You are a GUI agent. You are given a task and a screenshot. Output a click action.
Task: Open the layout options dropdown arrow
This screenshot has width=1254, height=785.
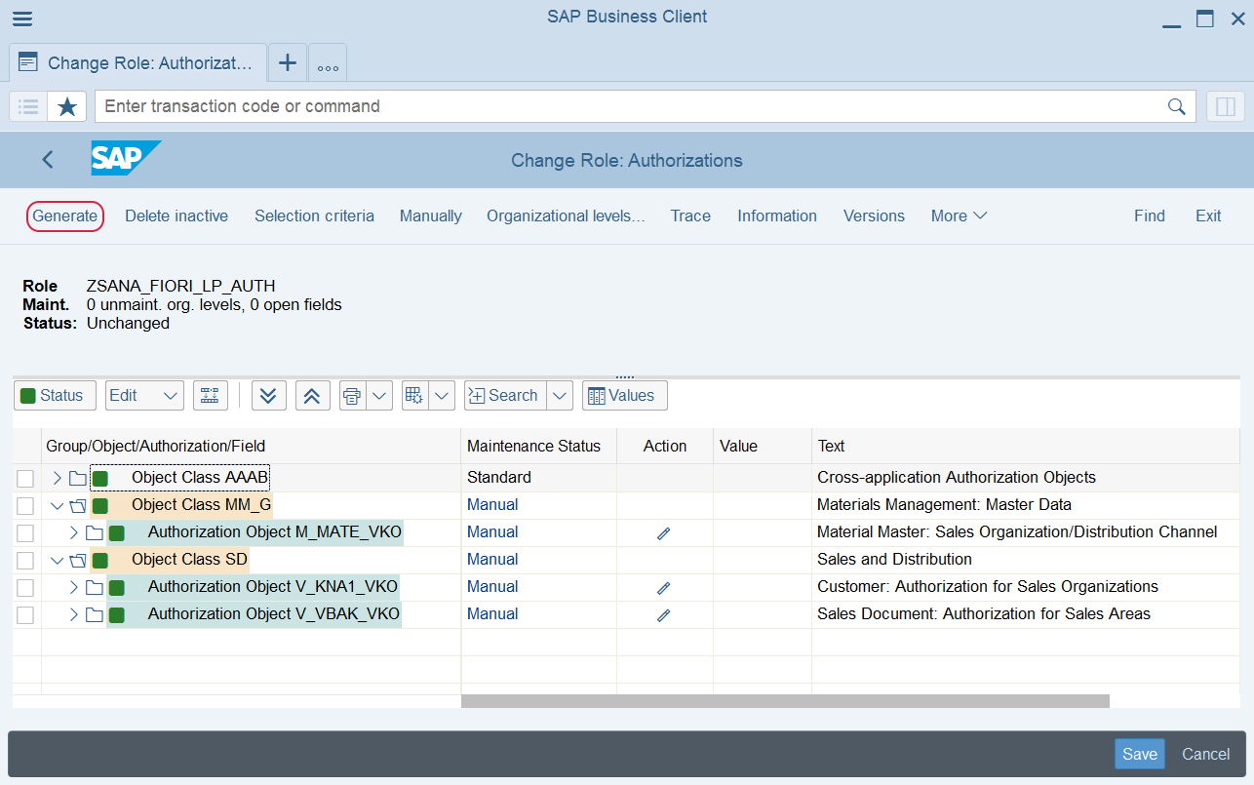click(x=443, y=395)
